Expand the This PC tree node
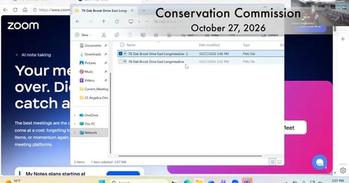This screenshot has width=349, height=183. point(75,124)
